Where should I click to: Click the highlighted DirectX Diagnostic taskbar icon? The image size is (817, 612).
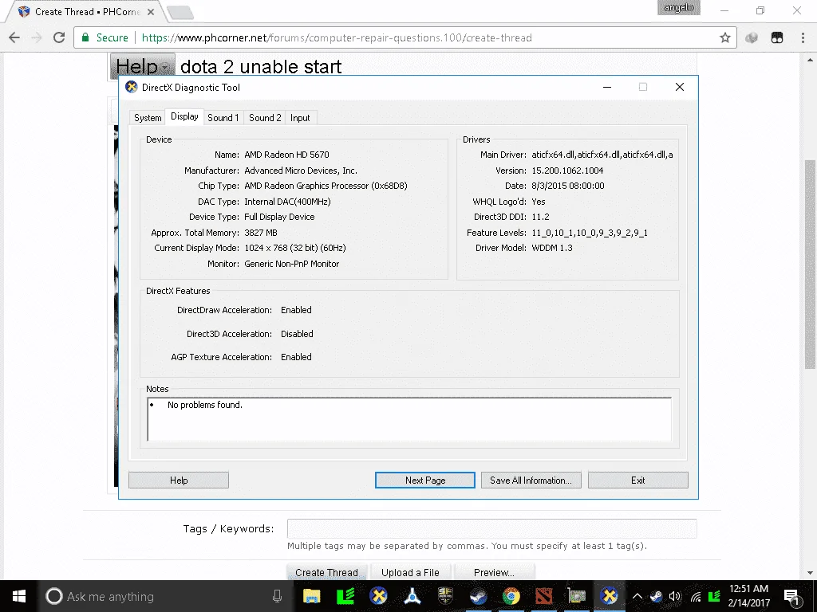(609, 596)
